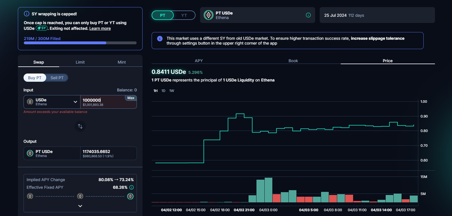Screen dimensions: 452x216
Task: Click the 68.26% Effective Fixed APY value
Action: tap(120, 187)
